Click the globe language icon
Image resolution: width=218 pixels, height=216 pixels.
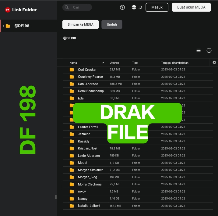(x=134, y=7)
